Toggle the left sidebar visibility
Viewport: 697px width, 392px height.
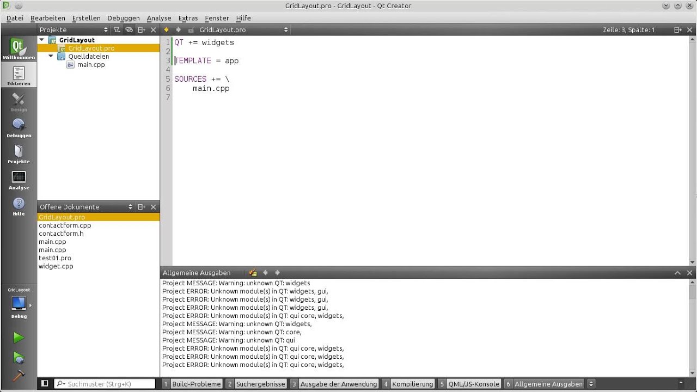45,384
